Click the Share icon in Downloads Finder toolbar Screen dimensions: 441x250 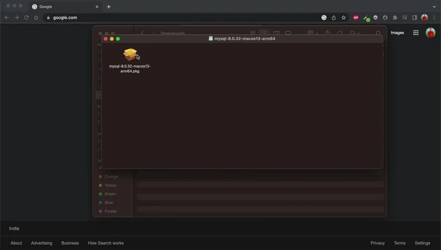(328, 33)
